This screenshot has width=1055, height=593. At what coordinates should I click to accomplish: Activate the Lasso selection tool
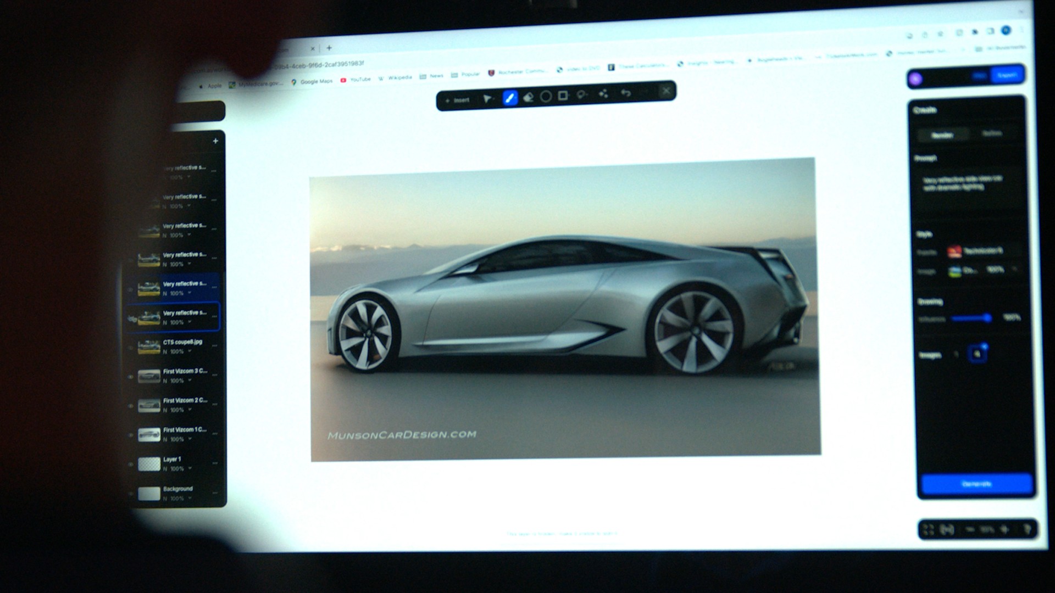(582, 95)
